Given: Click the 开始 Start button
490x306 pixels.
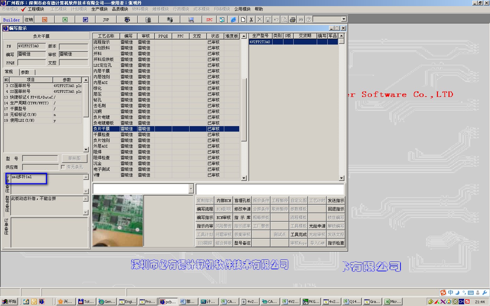Looking at the screenshot, I should tap(9, 302).
